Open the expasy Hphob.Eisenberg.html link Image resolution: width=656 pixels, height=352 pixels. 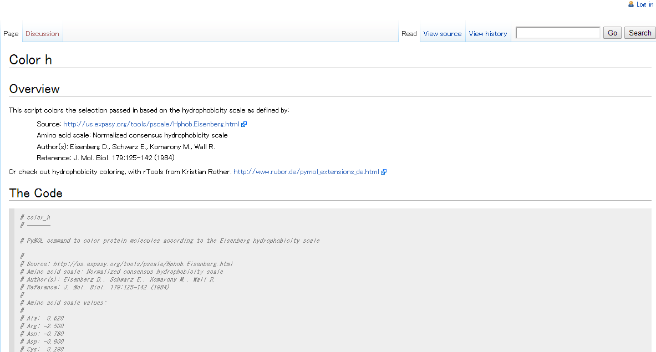click(151, 124)
